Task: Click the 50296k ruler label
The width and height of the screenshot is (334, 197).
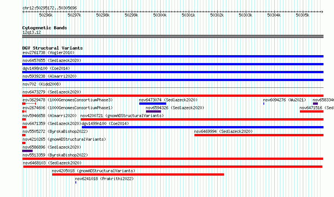Action: pos(46,15)
